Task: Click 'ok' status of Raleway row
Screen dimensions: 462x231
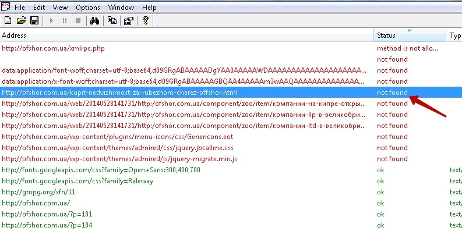Action: coord(380,181)
